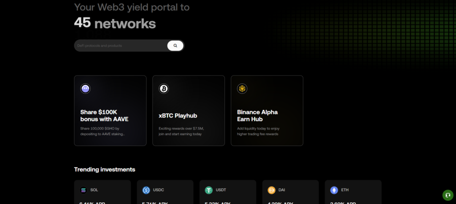The image size is (456, 204).
Task: Click the magnifier search button
Action: click(x=175, y=46)
